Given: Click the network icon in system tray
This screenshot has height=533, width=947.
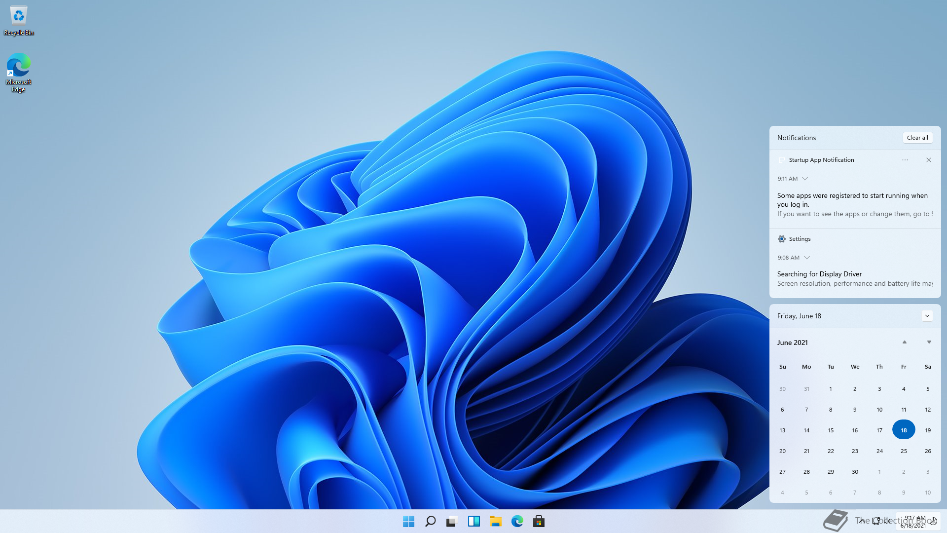Looking at the screenshot, I should tap(875, 521).
